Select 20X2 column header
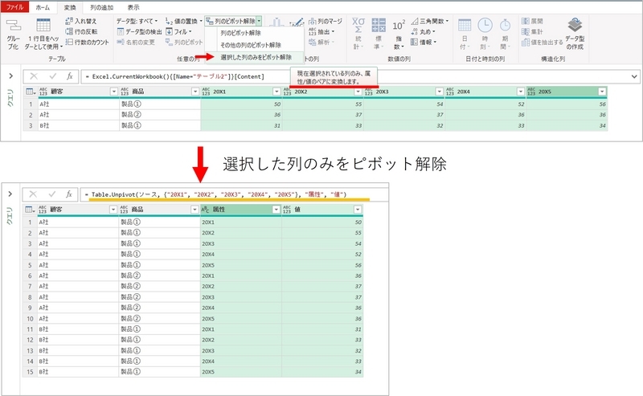Image resolution: width=643 pixels, height=396 pixels. [323, 92]
